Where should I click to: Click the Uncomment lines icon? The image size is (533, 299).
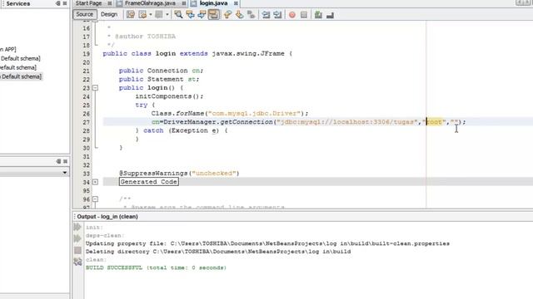(x=330, y=15)
